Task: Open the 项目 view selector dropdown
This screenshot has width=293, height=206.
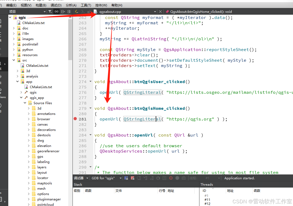Action: click(27, 11)
